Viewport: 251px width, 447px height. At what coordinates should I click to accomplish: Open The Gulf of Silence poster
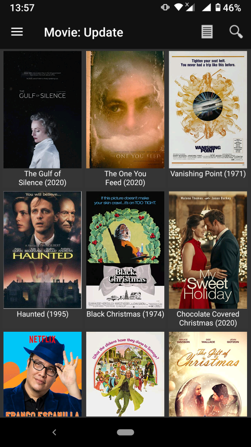42,110
